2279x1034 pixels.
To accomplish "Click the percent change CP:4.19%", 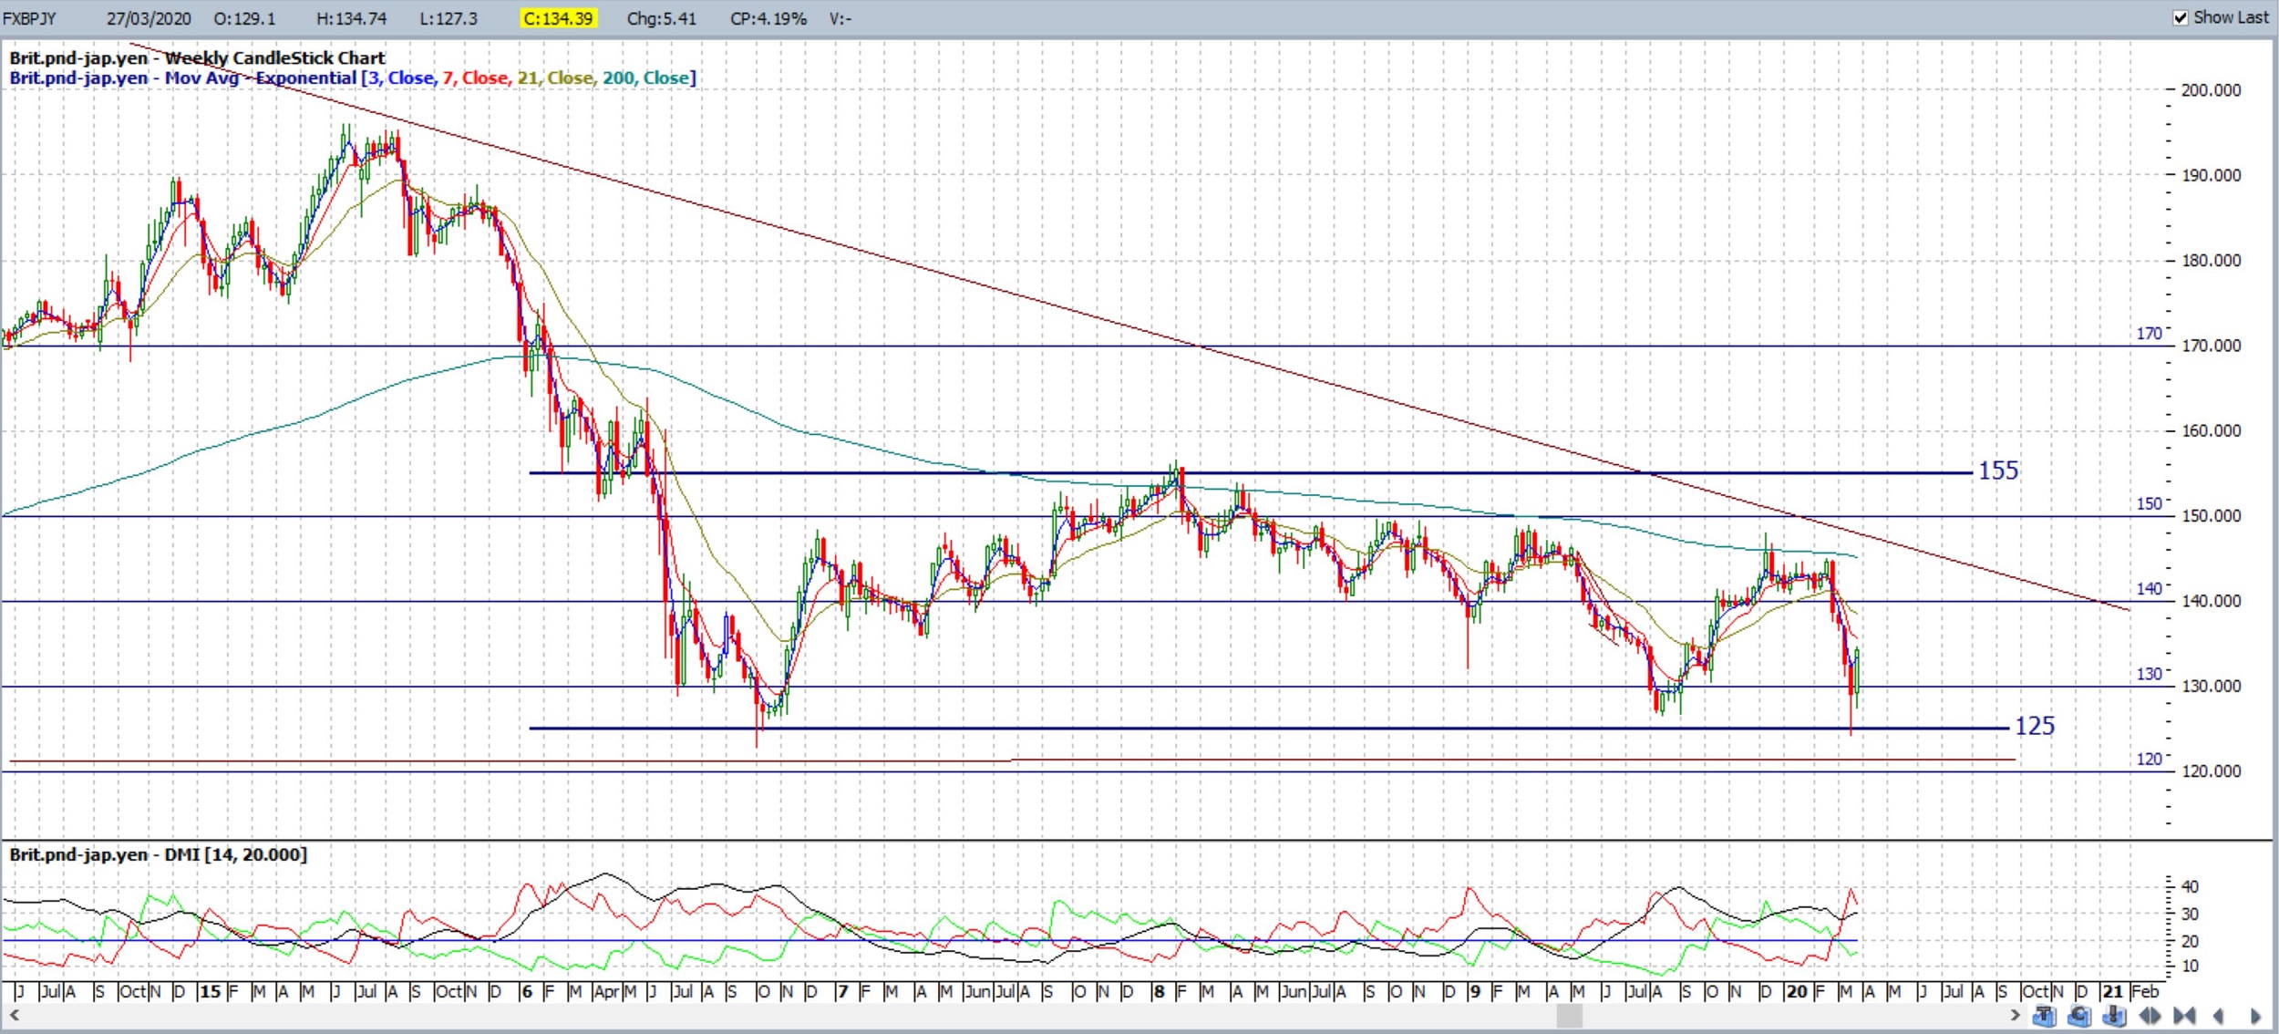I will tap(768, 18).
